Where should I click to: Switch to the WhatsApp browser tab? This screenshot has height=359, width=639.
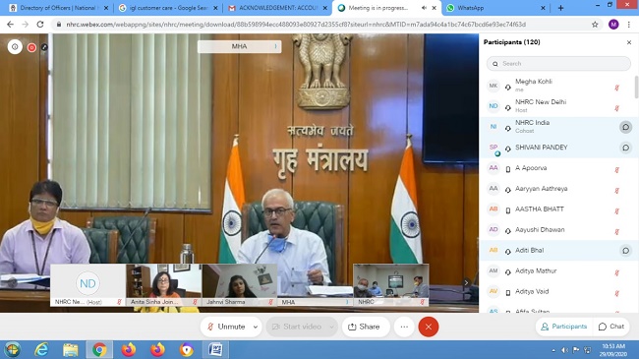pyautogui.click(x=494, y=8)
